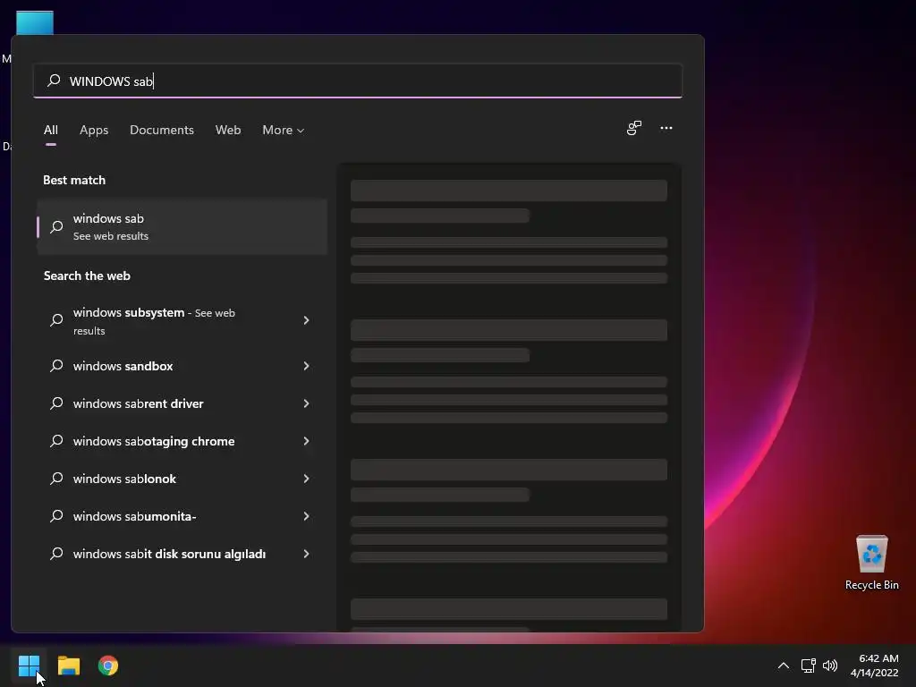Click the magnifier icon in search box
Viewport: 916px width, 687px height.
pyautogui.click(x=54, y=80)
